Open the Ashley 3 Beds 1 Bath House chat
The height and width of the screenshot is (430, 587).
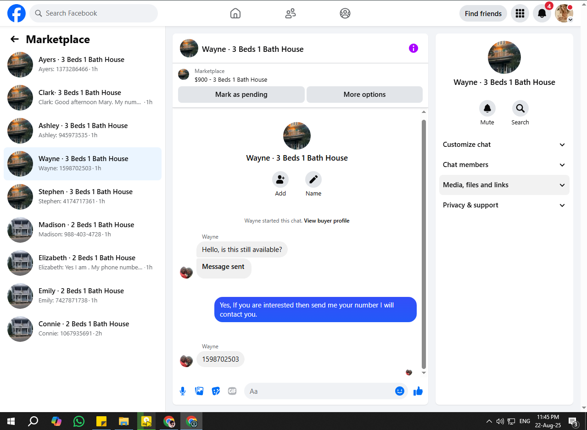[83, 130]
